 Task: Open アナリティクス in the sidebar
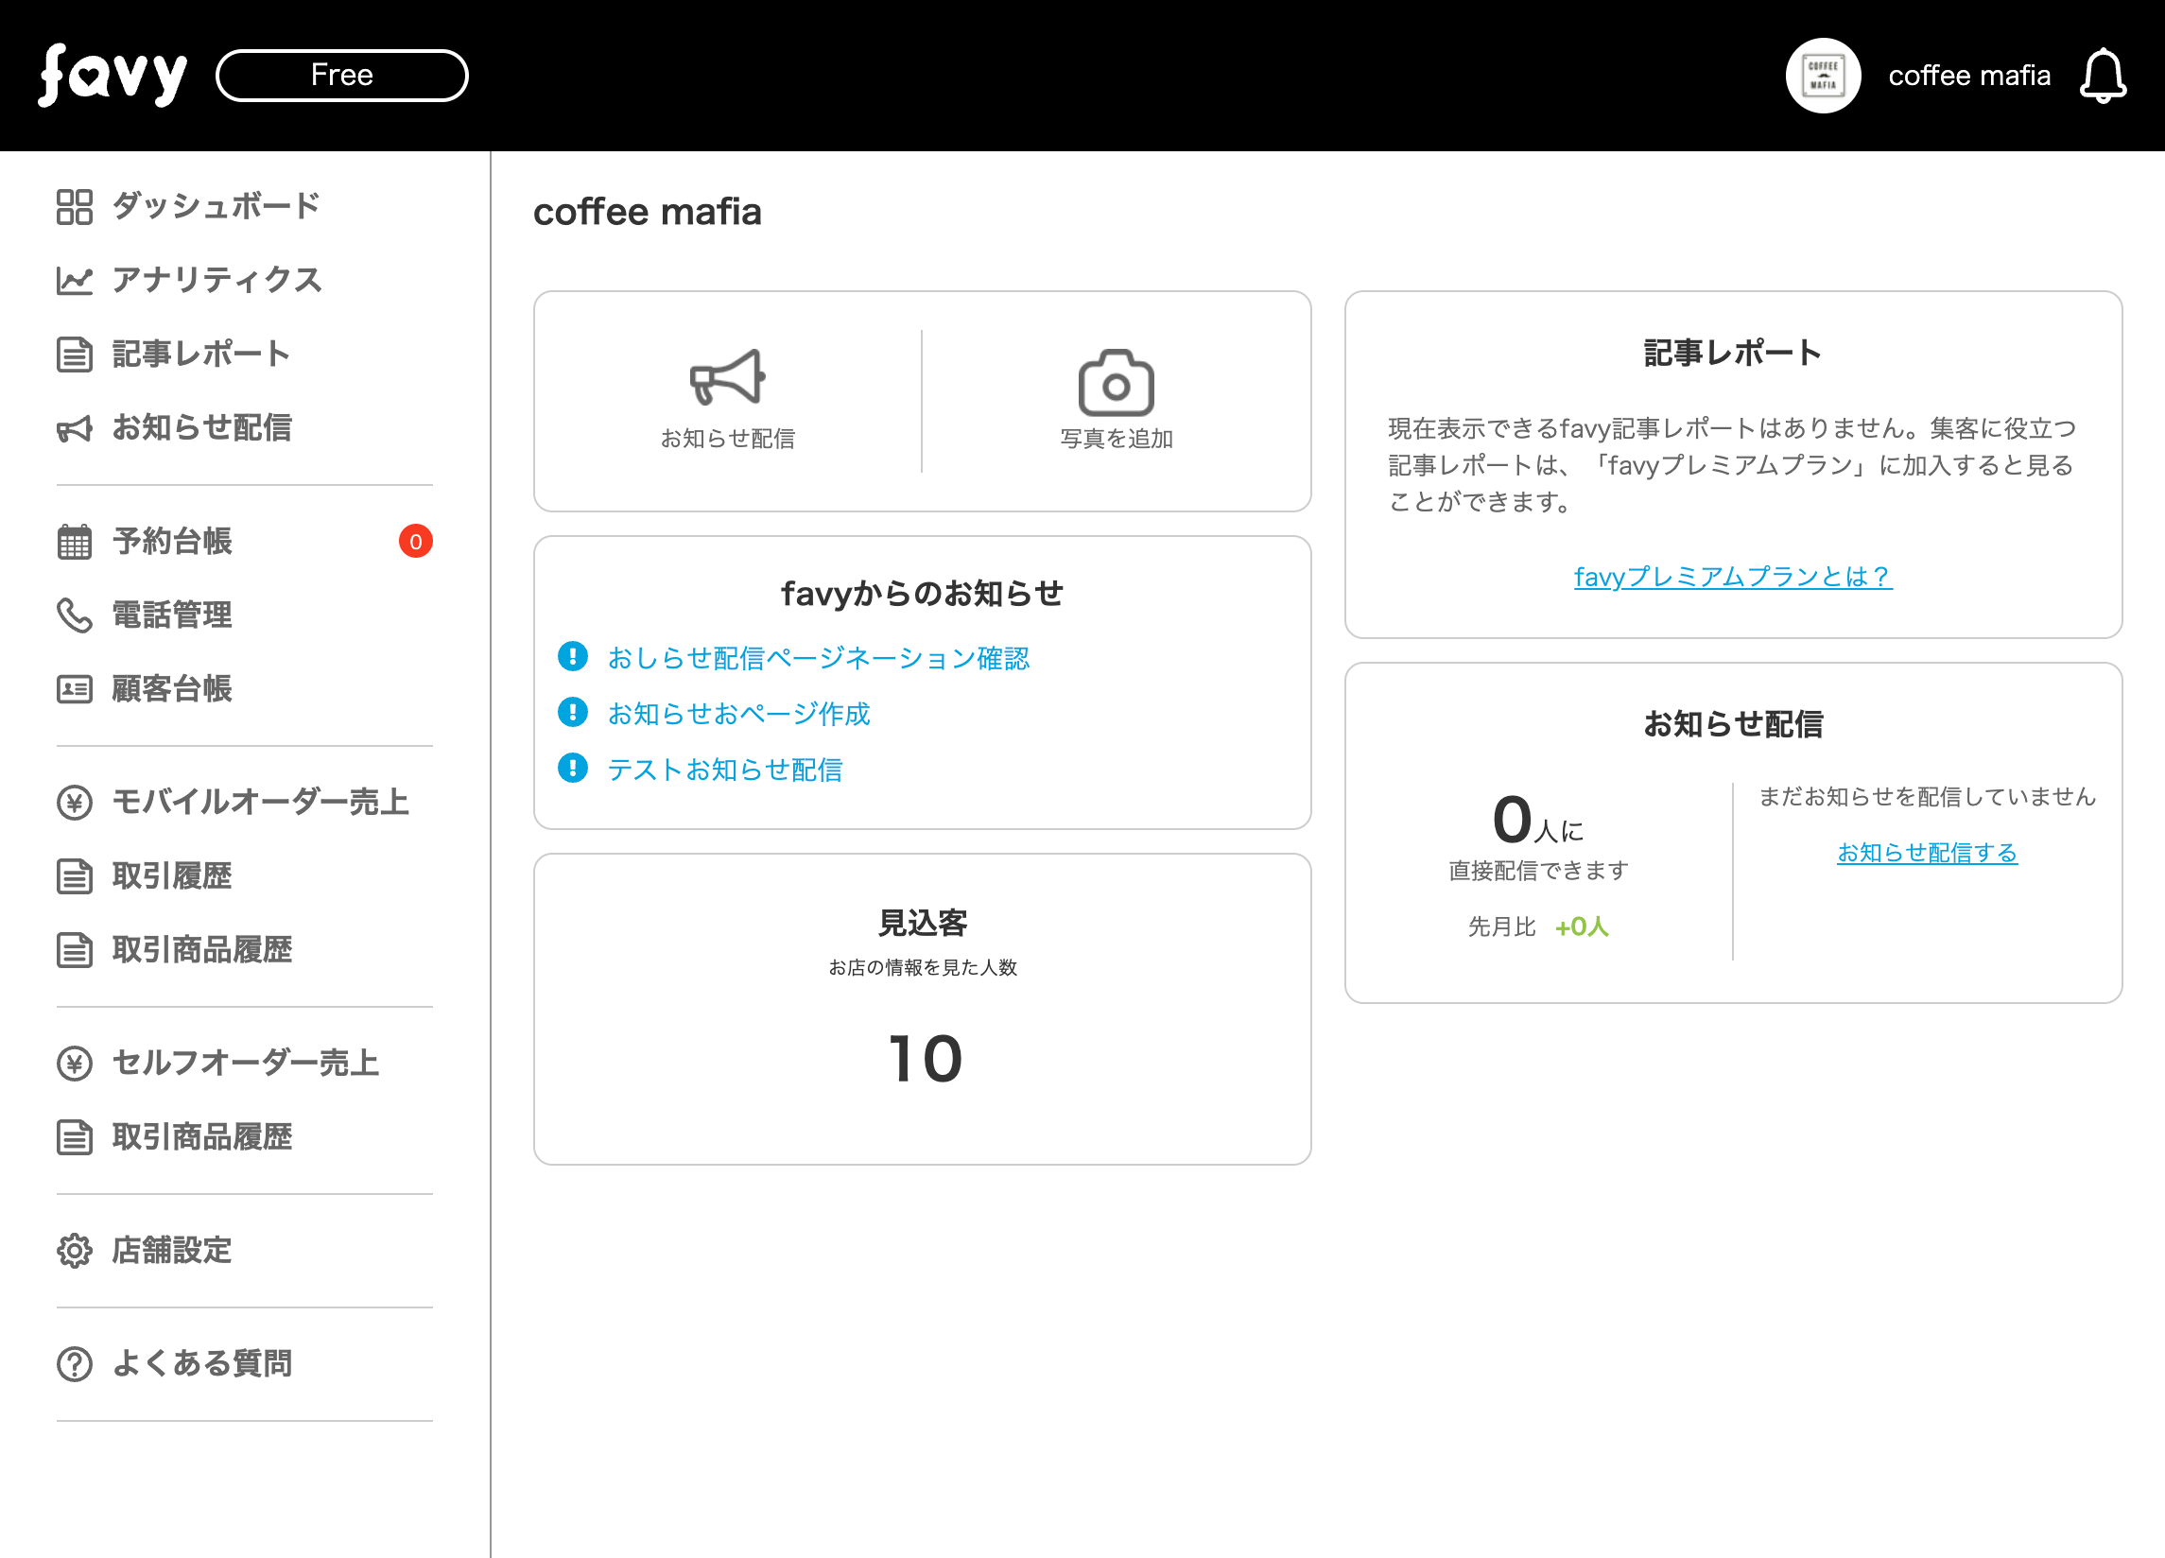(216, 280)
